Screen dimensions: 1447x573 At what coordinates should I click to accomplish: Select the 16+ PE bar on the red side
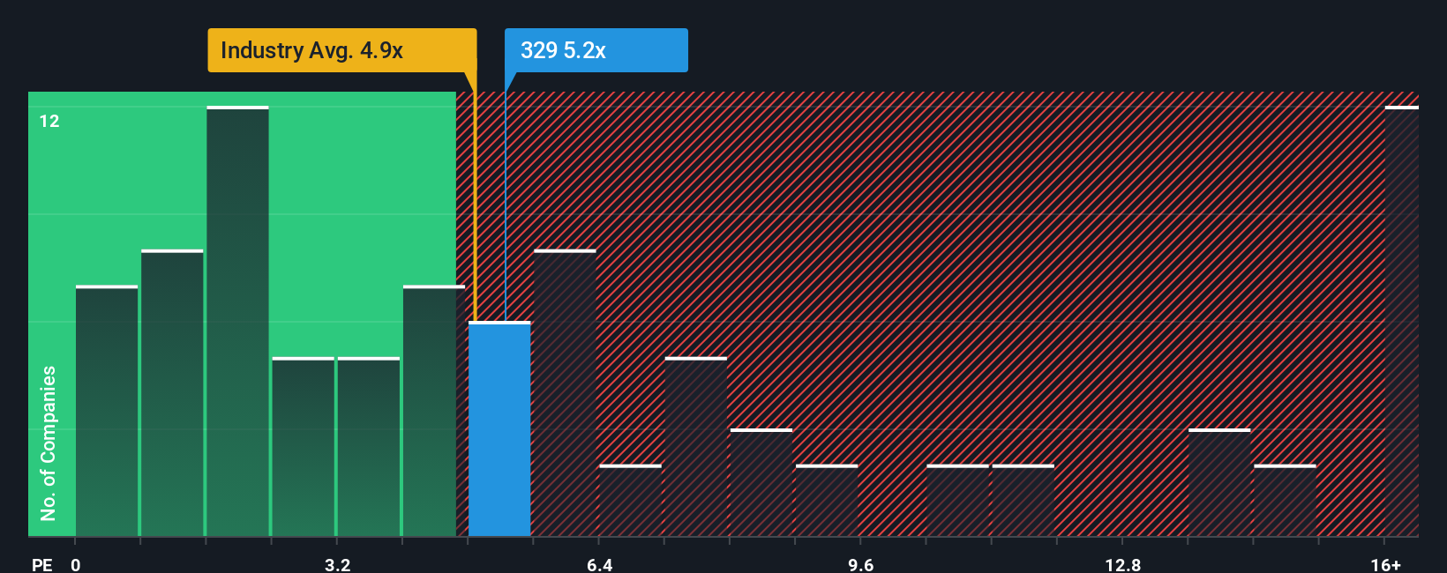(1402, 322)
